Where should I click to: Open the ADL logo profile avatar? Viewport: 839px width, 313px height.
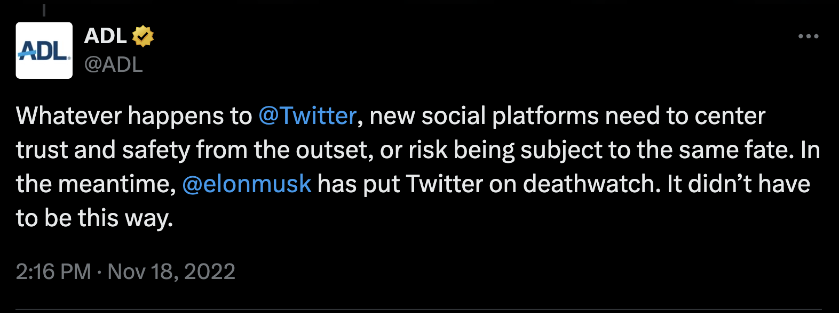pos(44,51)
